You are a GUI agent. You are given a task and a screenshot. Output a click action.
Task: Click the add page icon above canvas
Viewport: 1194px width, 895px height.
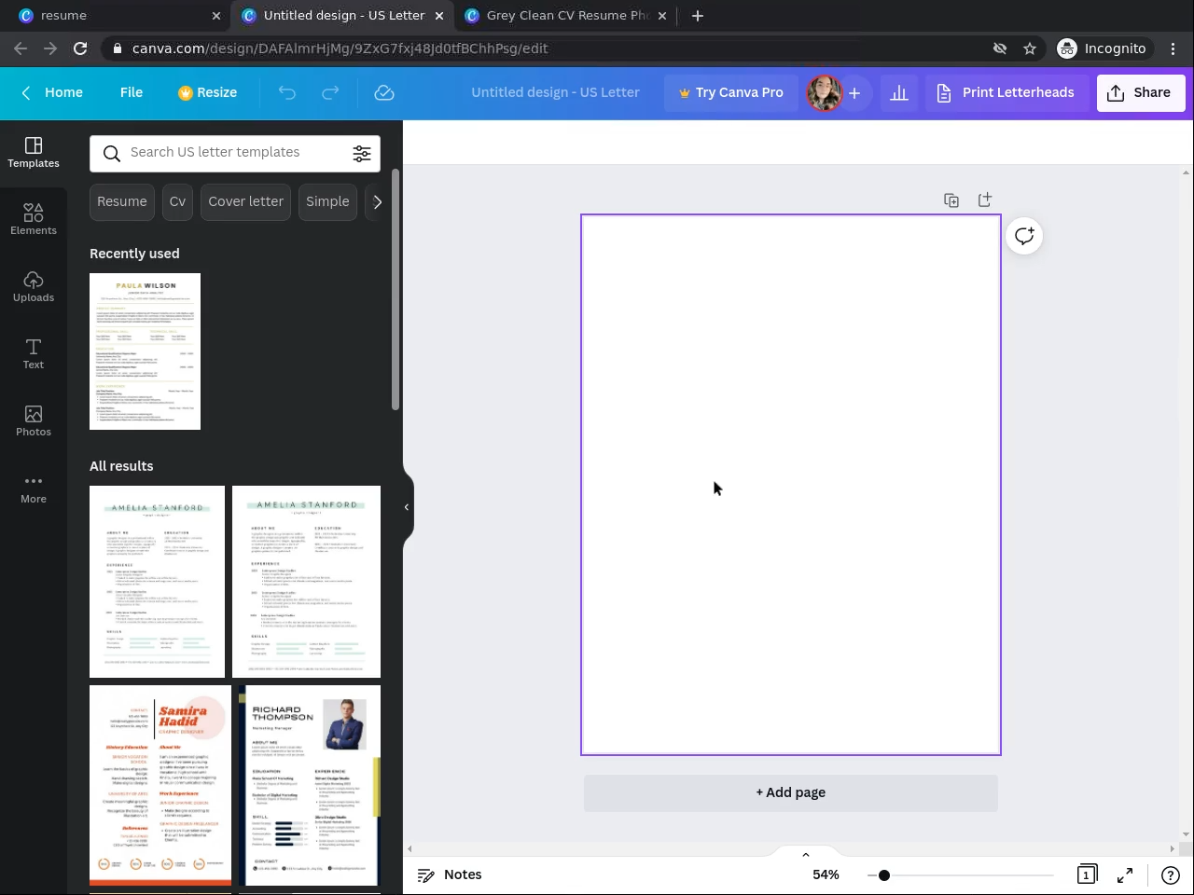coord(985,200)
